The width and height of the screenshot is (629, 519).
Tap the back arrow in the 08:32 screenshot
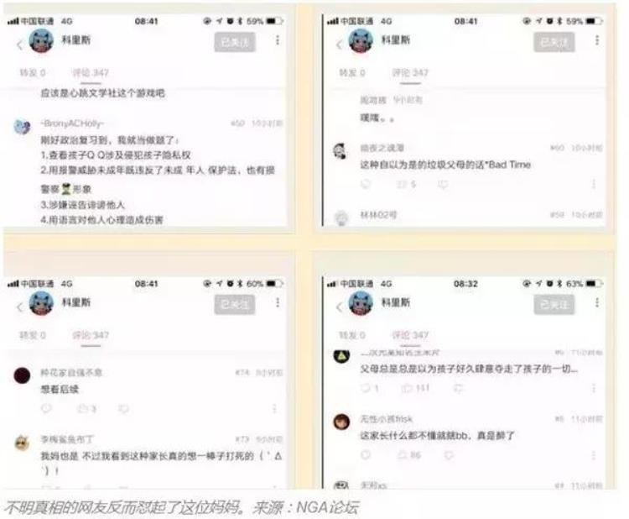(340, 307)
